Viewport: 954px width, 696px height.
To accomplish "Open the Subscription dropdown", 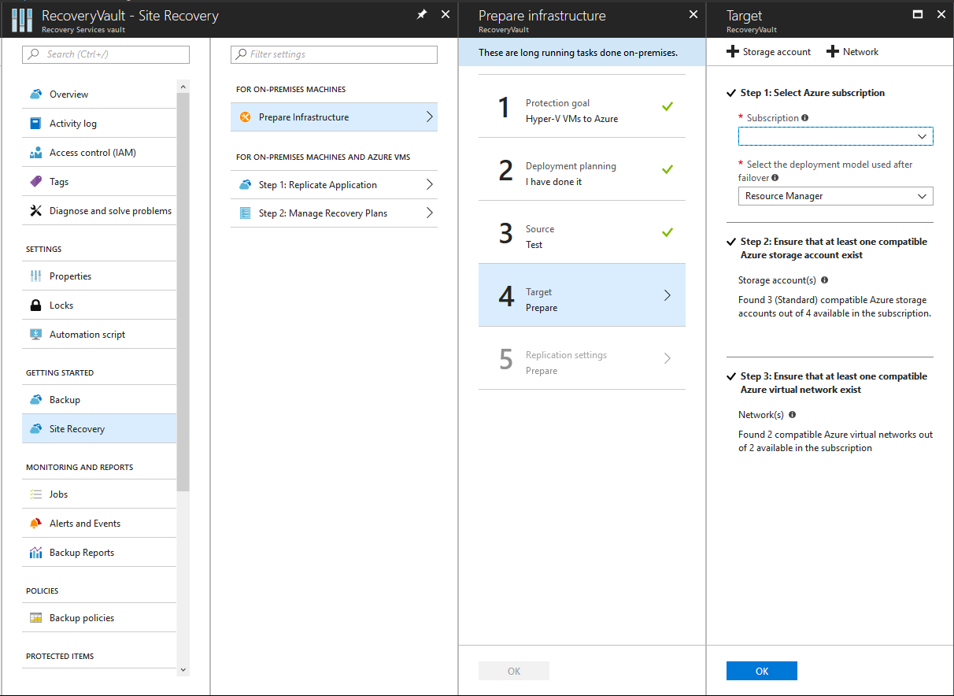I will coord(835,136).
